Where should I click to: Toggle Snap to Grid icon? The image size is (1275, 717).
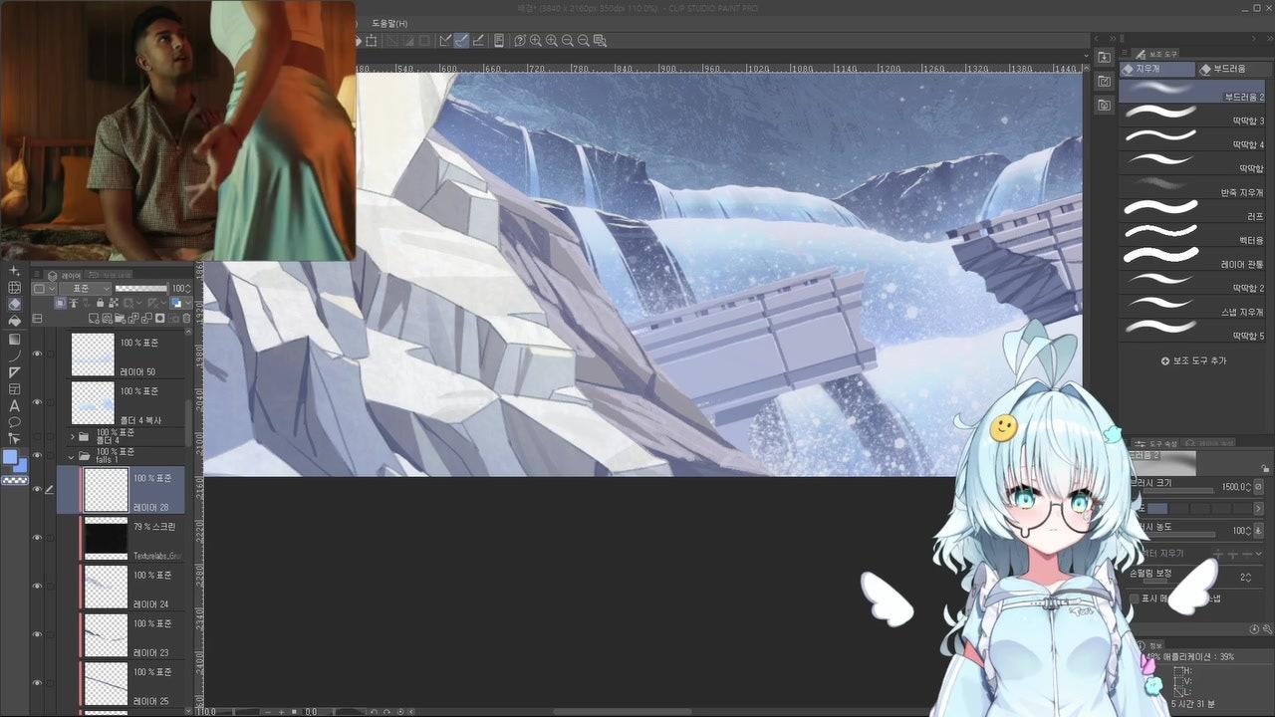pyautogui.click(x=478, y=41)
